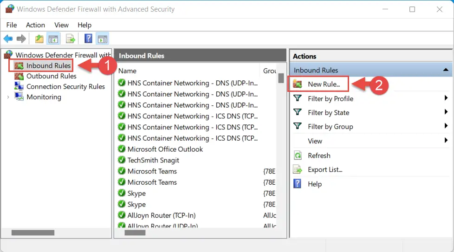Select Monitoring in the tree

(44, 97)
